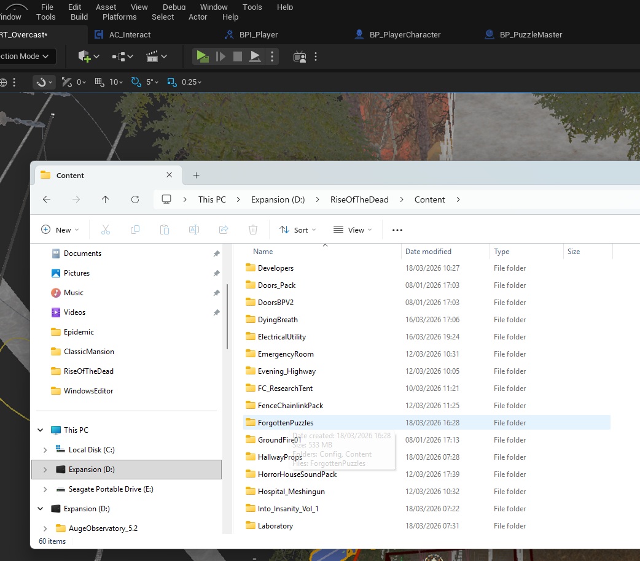Image resolution: width=640 pixels, height=561 pixels.
Task: Click the Stop simulation square button
Action: tap(238, 56)
